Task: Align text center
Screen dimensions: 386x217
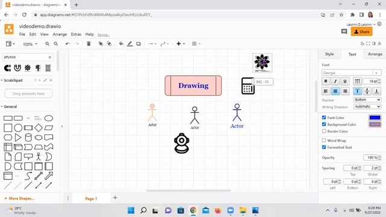Action: click(x=335, y=91)
